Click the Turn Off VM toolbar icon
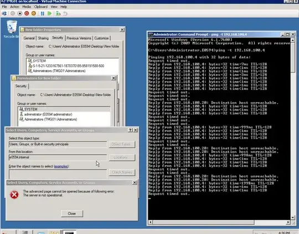Screen dimensions: 299x234 (20, 13)
